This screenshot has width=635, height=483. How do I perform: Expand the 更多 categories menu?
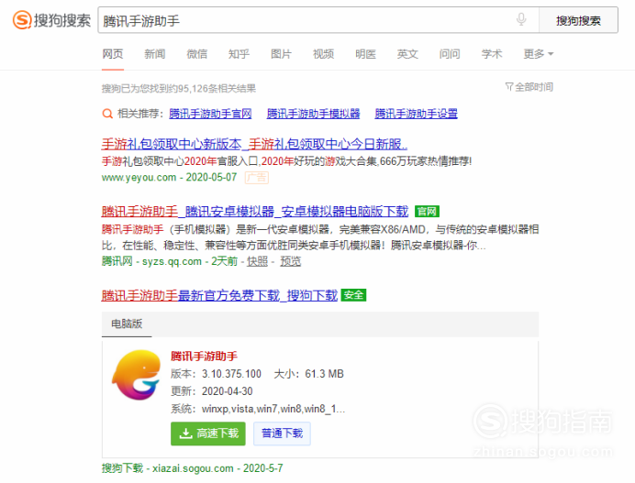(538, 54)
